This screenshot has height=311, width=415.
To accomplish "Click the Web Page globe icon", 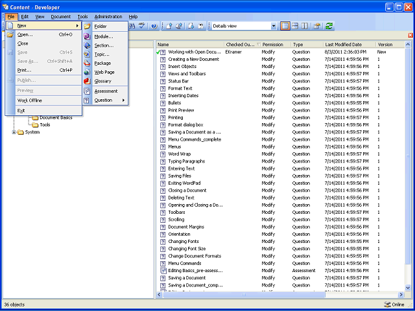I will coord(87,72).
